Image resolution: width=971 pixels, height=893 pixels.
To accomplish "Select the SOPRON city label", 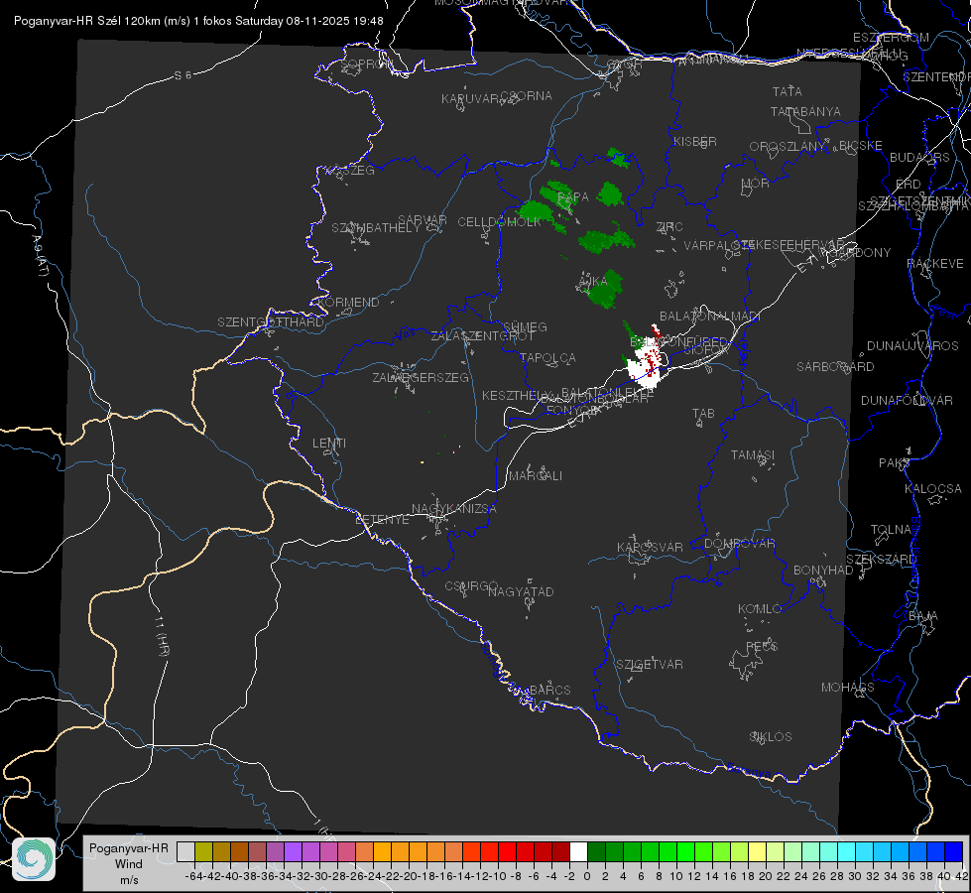I will click(x=367, y=64).
